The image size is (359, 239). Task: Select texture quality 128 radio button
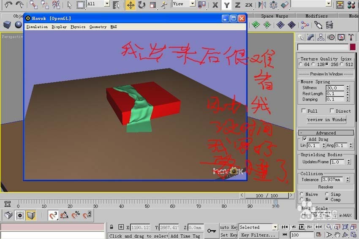click(313, 64)
